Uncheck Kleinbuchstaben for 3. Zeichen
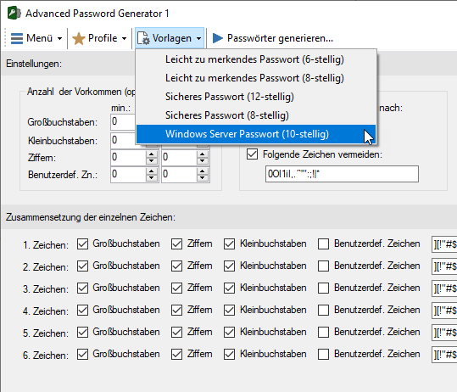This screenshot has height=392, width=457. tap(230, 288)
